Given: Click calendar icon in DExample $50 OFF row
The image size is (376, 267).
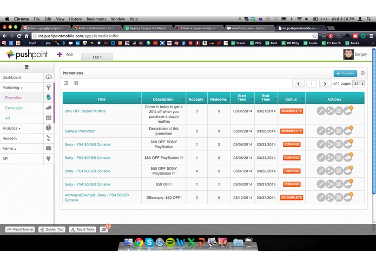Looking at the screenshot, I should tap(339, 197).
